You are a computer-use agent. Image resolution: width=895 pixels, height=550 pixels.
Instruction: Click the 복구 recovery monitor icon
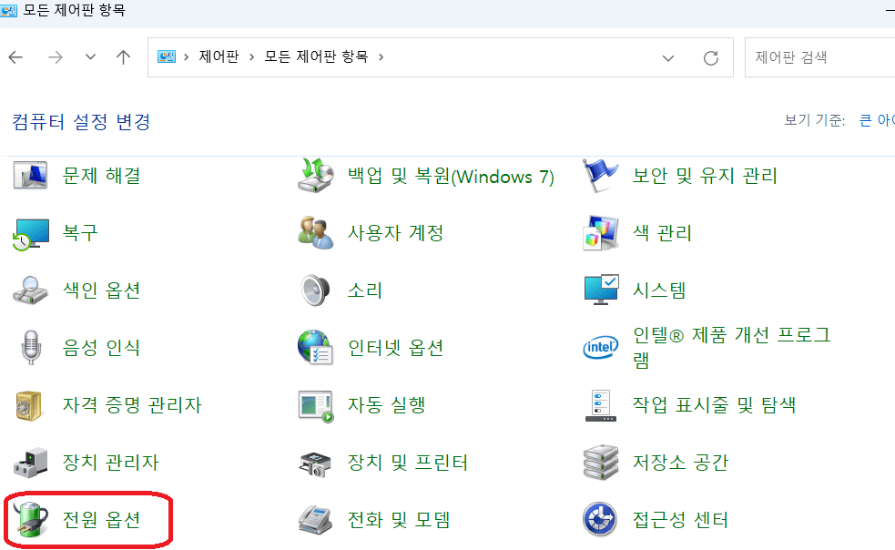pos(30,234)
